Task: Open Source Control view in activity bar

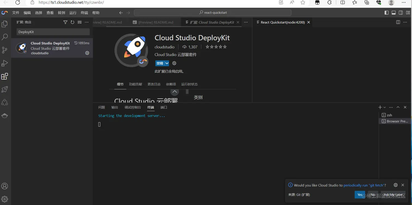Action: 5,50
